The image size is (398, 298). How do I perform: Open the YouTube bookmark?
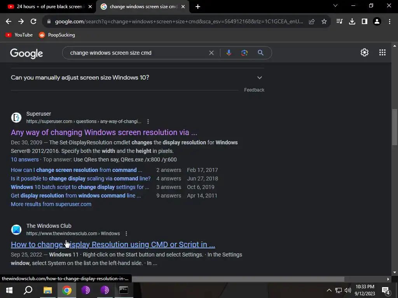(x=19, y=35)
